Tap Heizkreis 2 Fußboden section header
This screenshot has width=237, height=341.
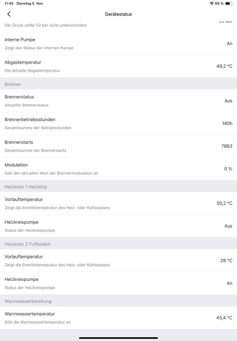click(118, 244)
